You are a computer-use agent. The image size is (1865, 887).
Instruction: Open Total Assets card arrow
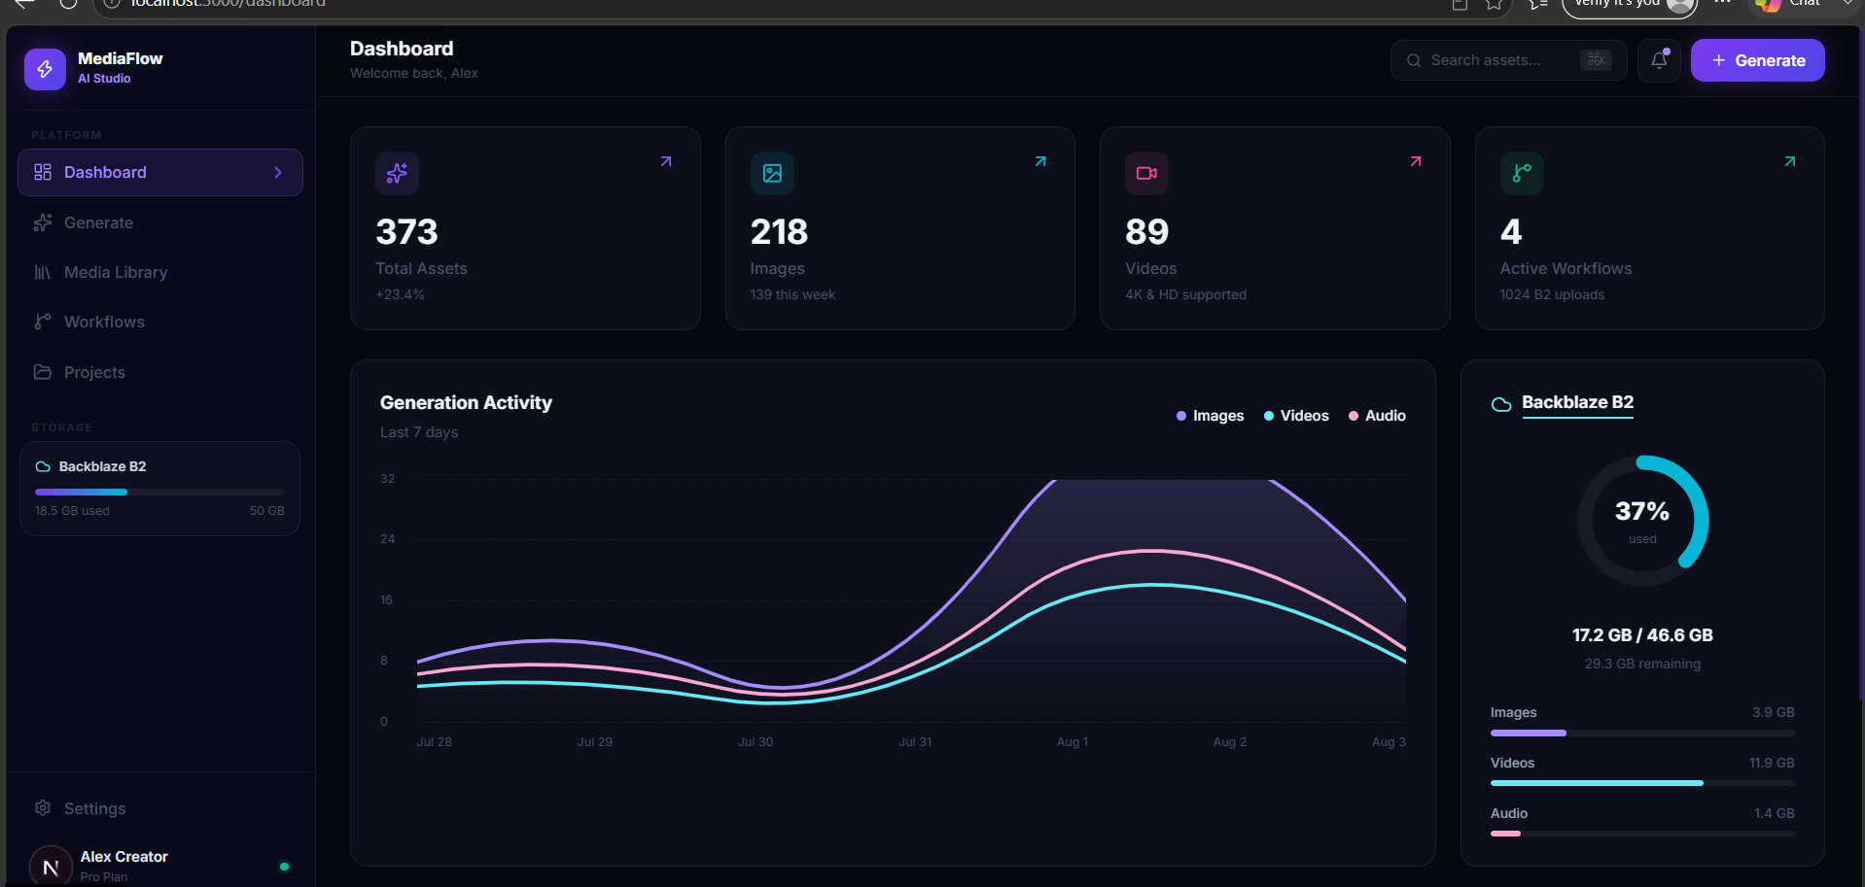click(x=666, y=161)
